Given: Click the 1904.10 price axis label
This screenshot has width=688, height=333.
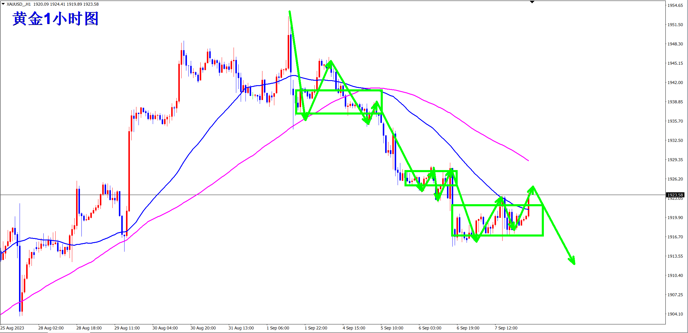Looking at the screenshot, I should pos(675,314).
